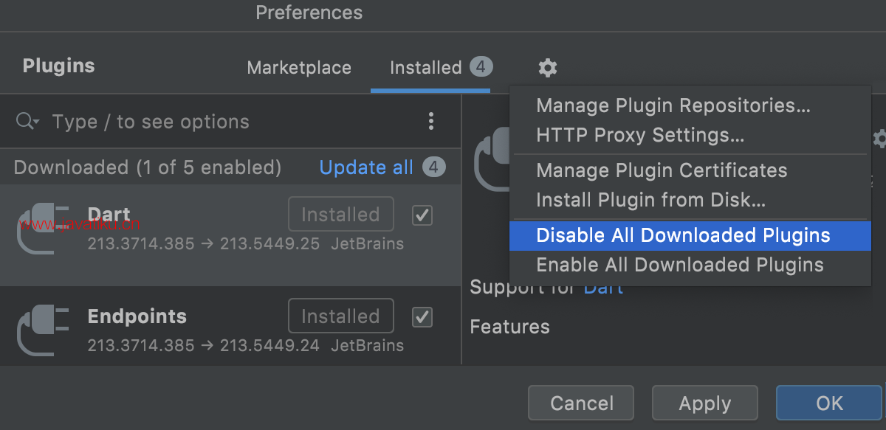
Task: Switch to the Installed tab
Action: click(425, 68)
